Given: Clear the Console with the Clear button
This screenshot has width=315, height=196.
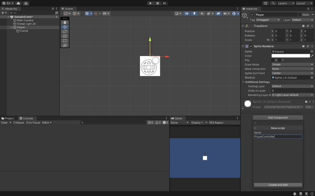Looking at the screenshot, I should click(5, 122).
